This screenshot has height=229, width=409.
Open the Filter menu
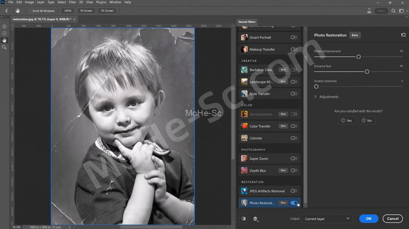[x=72, y=2]
